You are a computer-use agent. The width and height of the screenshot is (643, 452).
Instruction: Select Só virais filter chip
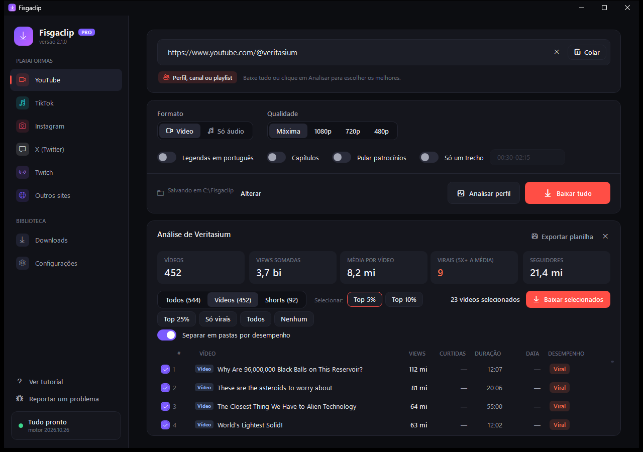[x=218, y=319]
